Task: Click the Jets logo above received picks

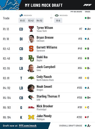Action: click(x=57, y=16)
